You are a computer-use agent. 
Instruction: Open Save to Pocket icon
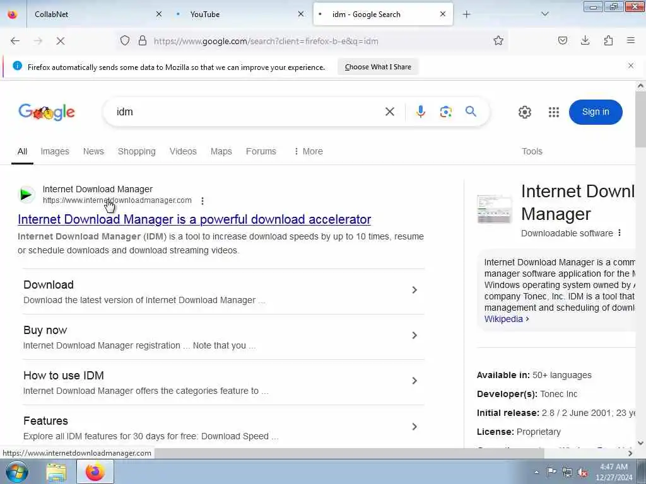pos(562,40)
